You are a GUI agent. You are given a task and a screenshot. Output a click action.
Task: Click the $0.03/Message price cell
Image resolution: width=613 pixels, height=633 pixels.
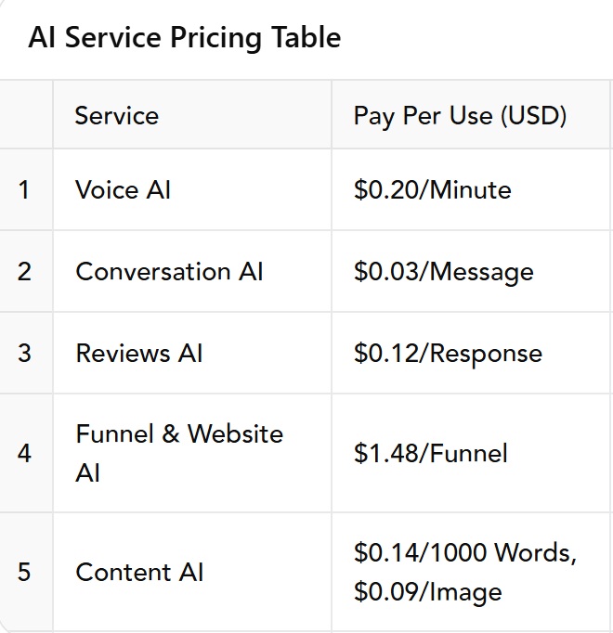point(471,271)
